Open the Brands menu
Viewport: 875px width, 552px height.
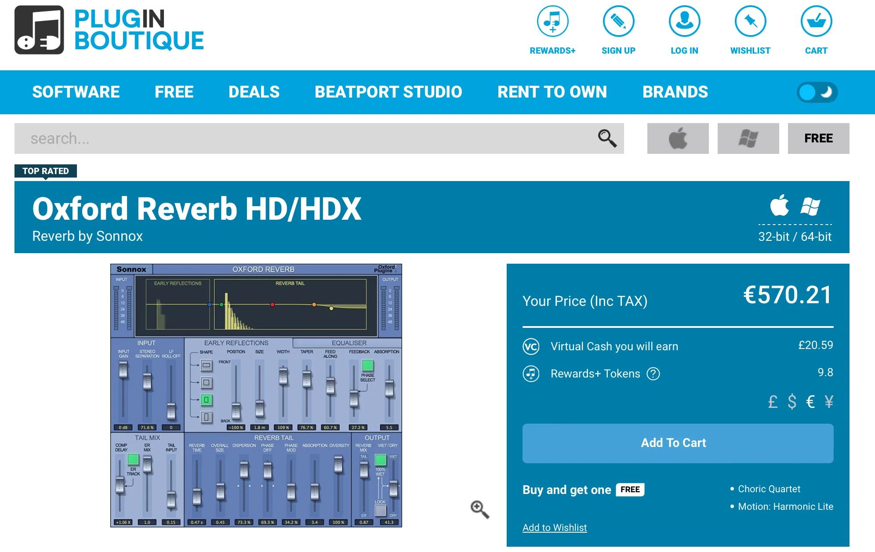pyautogui.click(x=675, y=92)
